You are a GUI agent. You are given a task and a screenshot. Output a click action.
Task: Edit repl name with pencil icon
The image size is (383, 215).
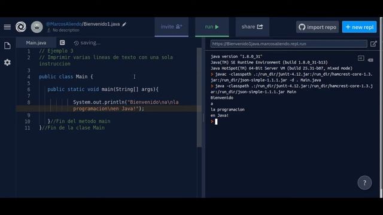[124, 24]
